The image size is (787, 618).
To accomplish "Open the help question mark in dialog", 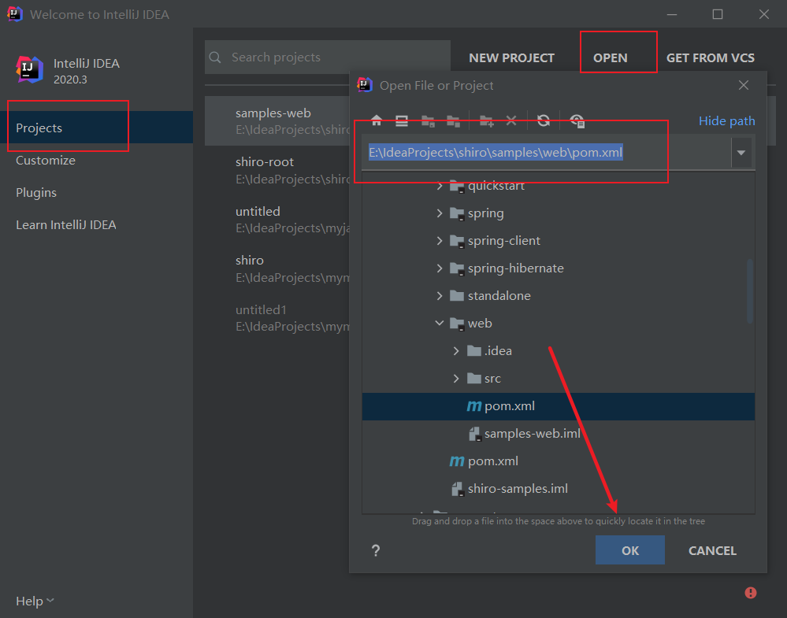I will [376, 550].
